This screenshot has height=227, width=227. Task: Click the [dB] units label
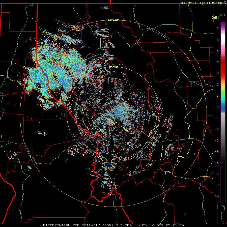click(215, 17)
